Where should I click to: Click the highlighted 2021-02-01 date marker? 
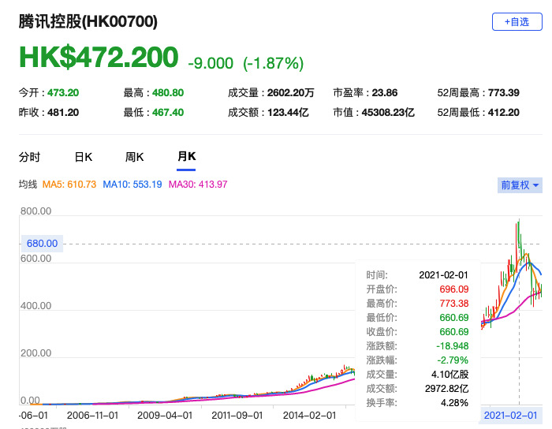tap(511, 416)
